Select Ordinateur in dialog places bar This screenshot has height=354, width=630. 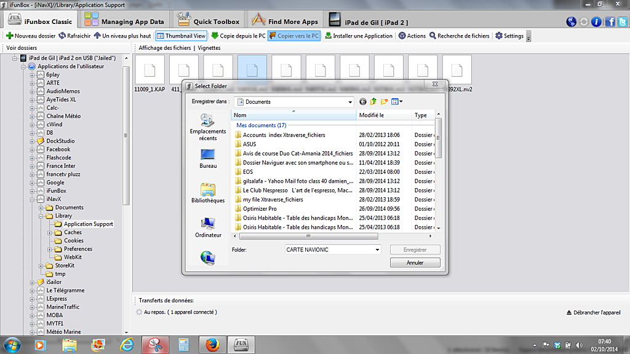point(208,227)
